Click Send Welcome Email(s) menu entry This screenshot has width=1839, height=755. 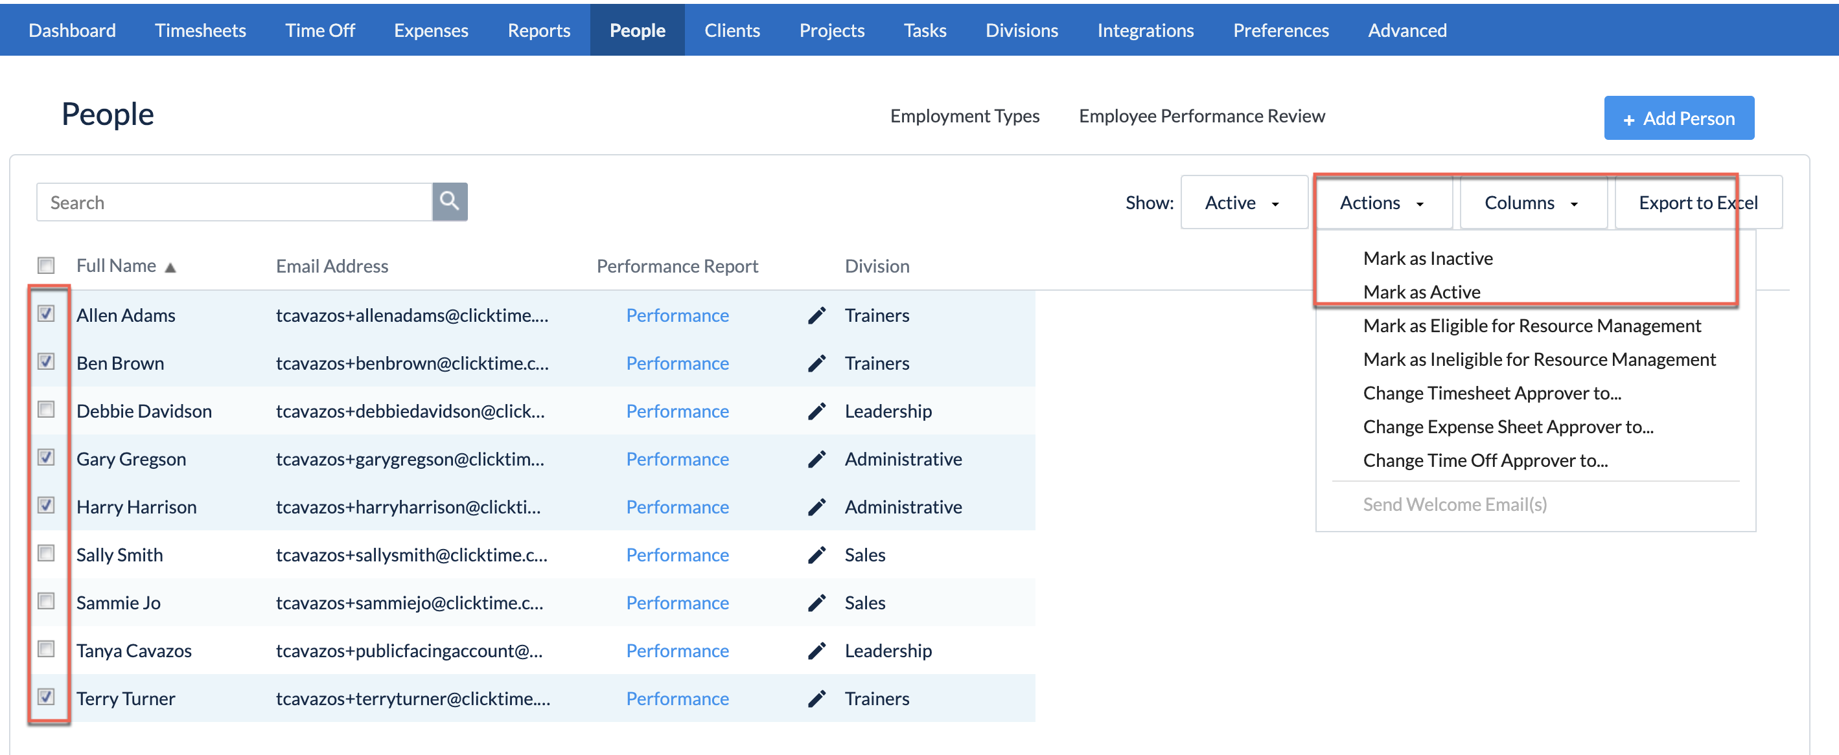(1455, 504)
